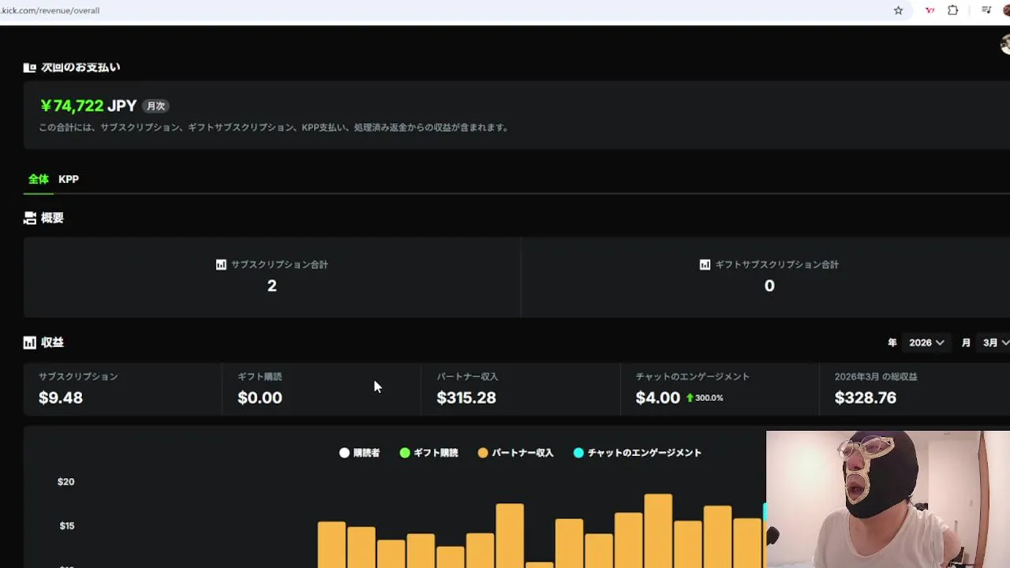
Task: Click the 2026年3月 の総収益 label
Action: pos(876,376)
